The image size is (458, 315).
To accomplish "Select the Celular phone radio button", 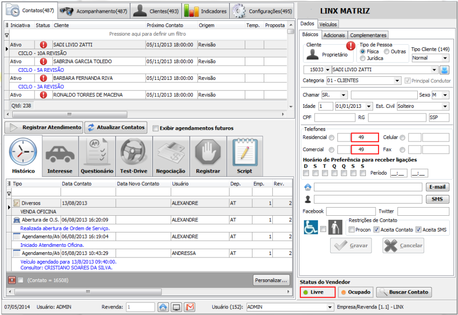I will click(402, 137).
